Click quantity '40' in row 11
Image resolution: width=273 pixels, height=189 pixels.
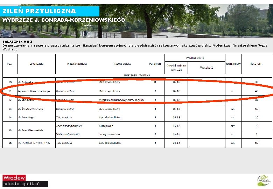[257, 91]
